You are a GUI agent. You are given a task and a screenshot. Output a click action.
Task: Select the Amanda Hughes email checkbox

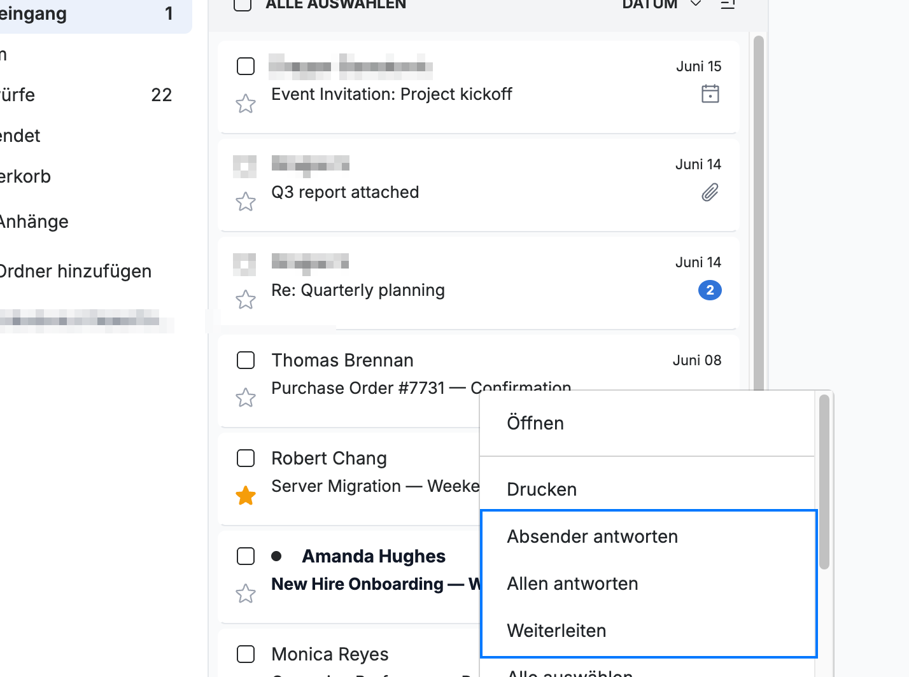246,556
